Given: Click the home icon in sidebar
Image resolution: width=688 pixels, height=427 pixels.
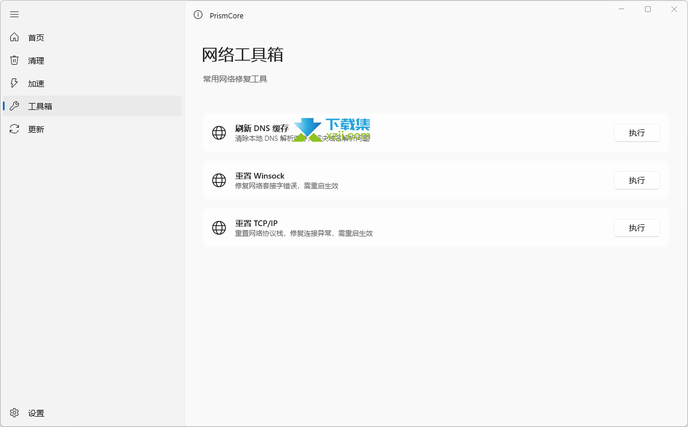Looking at the screenshot, I should pos(14,37).
